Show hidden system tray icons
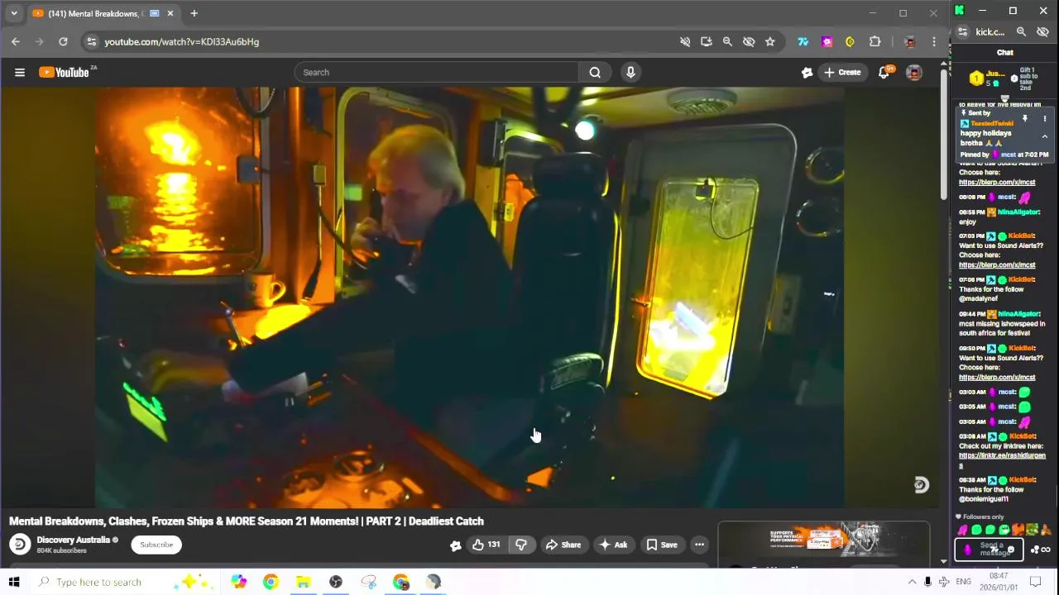This screenshot has width=1059, height=595. coord(912,582)
